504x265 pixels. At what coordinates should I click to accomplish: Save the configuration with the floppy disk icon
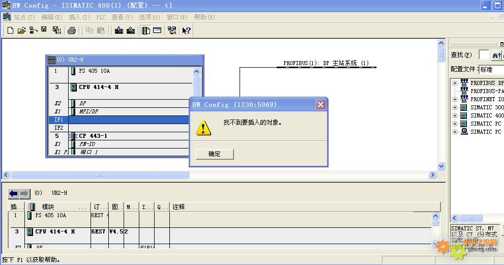click(44, 30)
